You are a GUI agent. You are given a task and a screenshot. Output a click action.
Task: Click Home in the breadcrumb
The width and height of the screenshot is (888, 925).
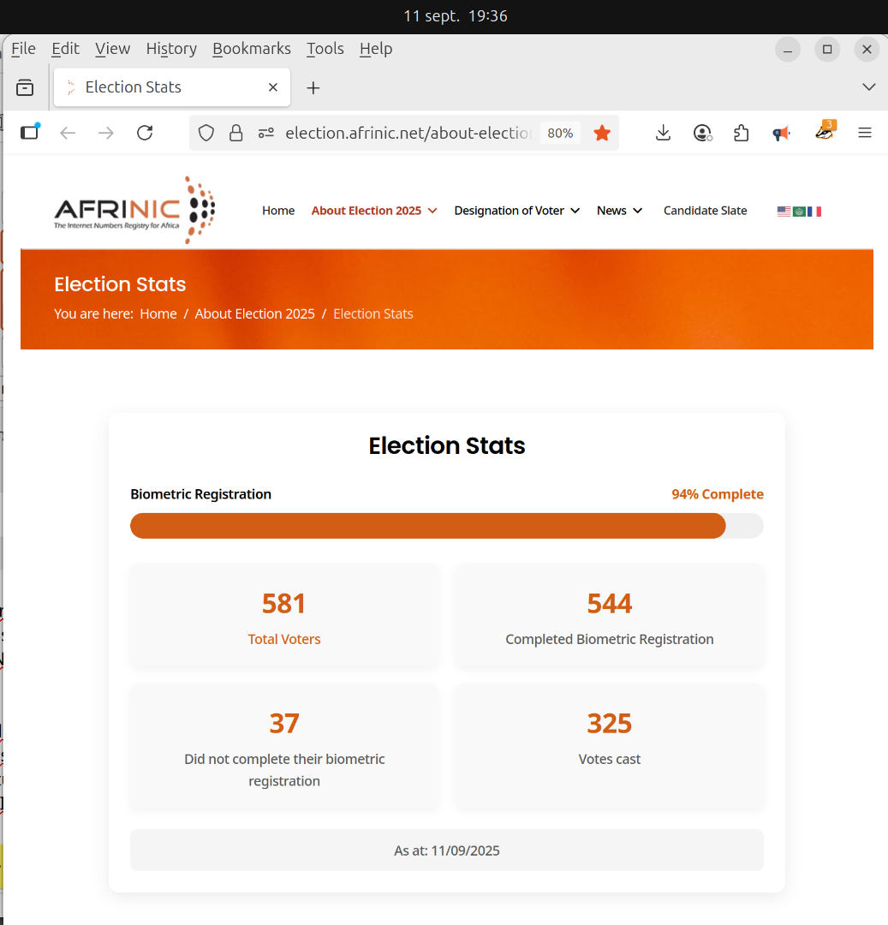coord(158,313)
